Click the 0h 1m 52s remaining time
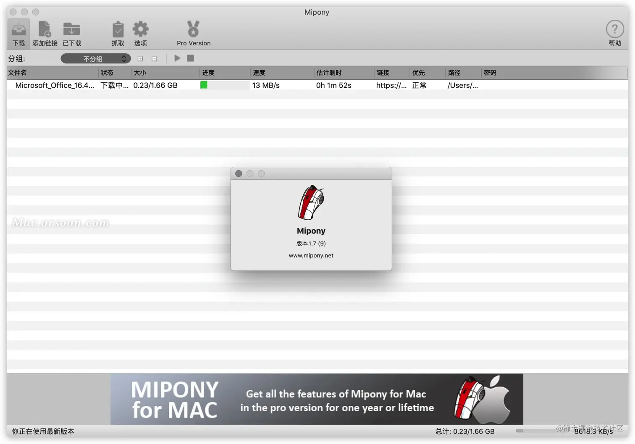Viewport: 635px width, 444px height. 334,85
